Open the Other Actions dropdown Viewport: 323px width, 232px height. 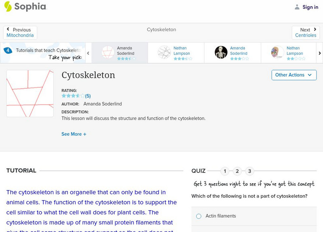point(294,75)
